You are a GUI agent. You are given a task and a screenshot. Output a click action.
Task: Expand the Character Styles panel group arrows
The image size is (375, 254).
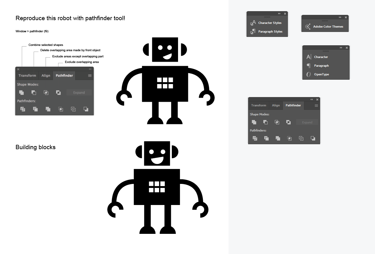(x=279, y=14)
